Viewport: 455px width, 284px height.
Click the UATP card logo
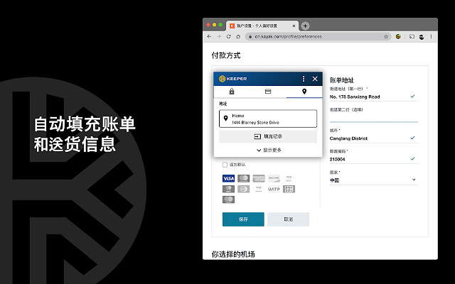(x=274, y=189)
